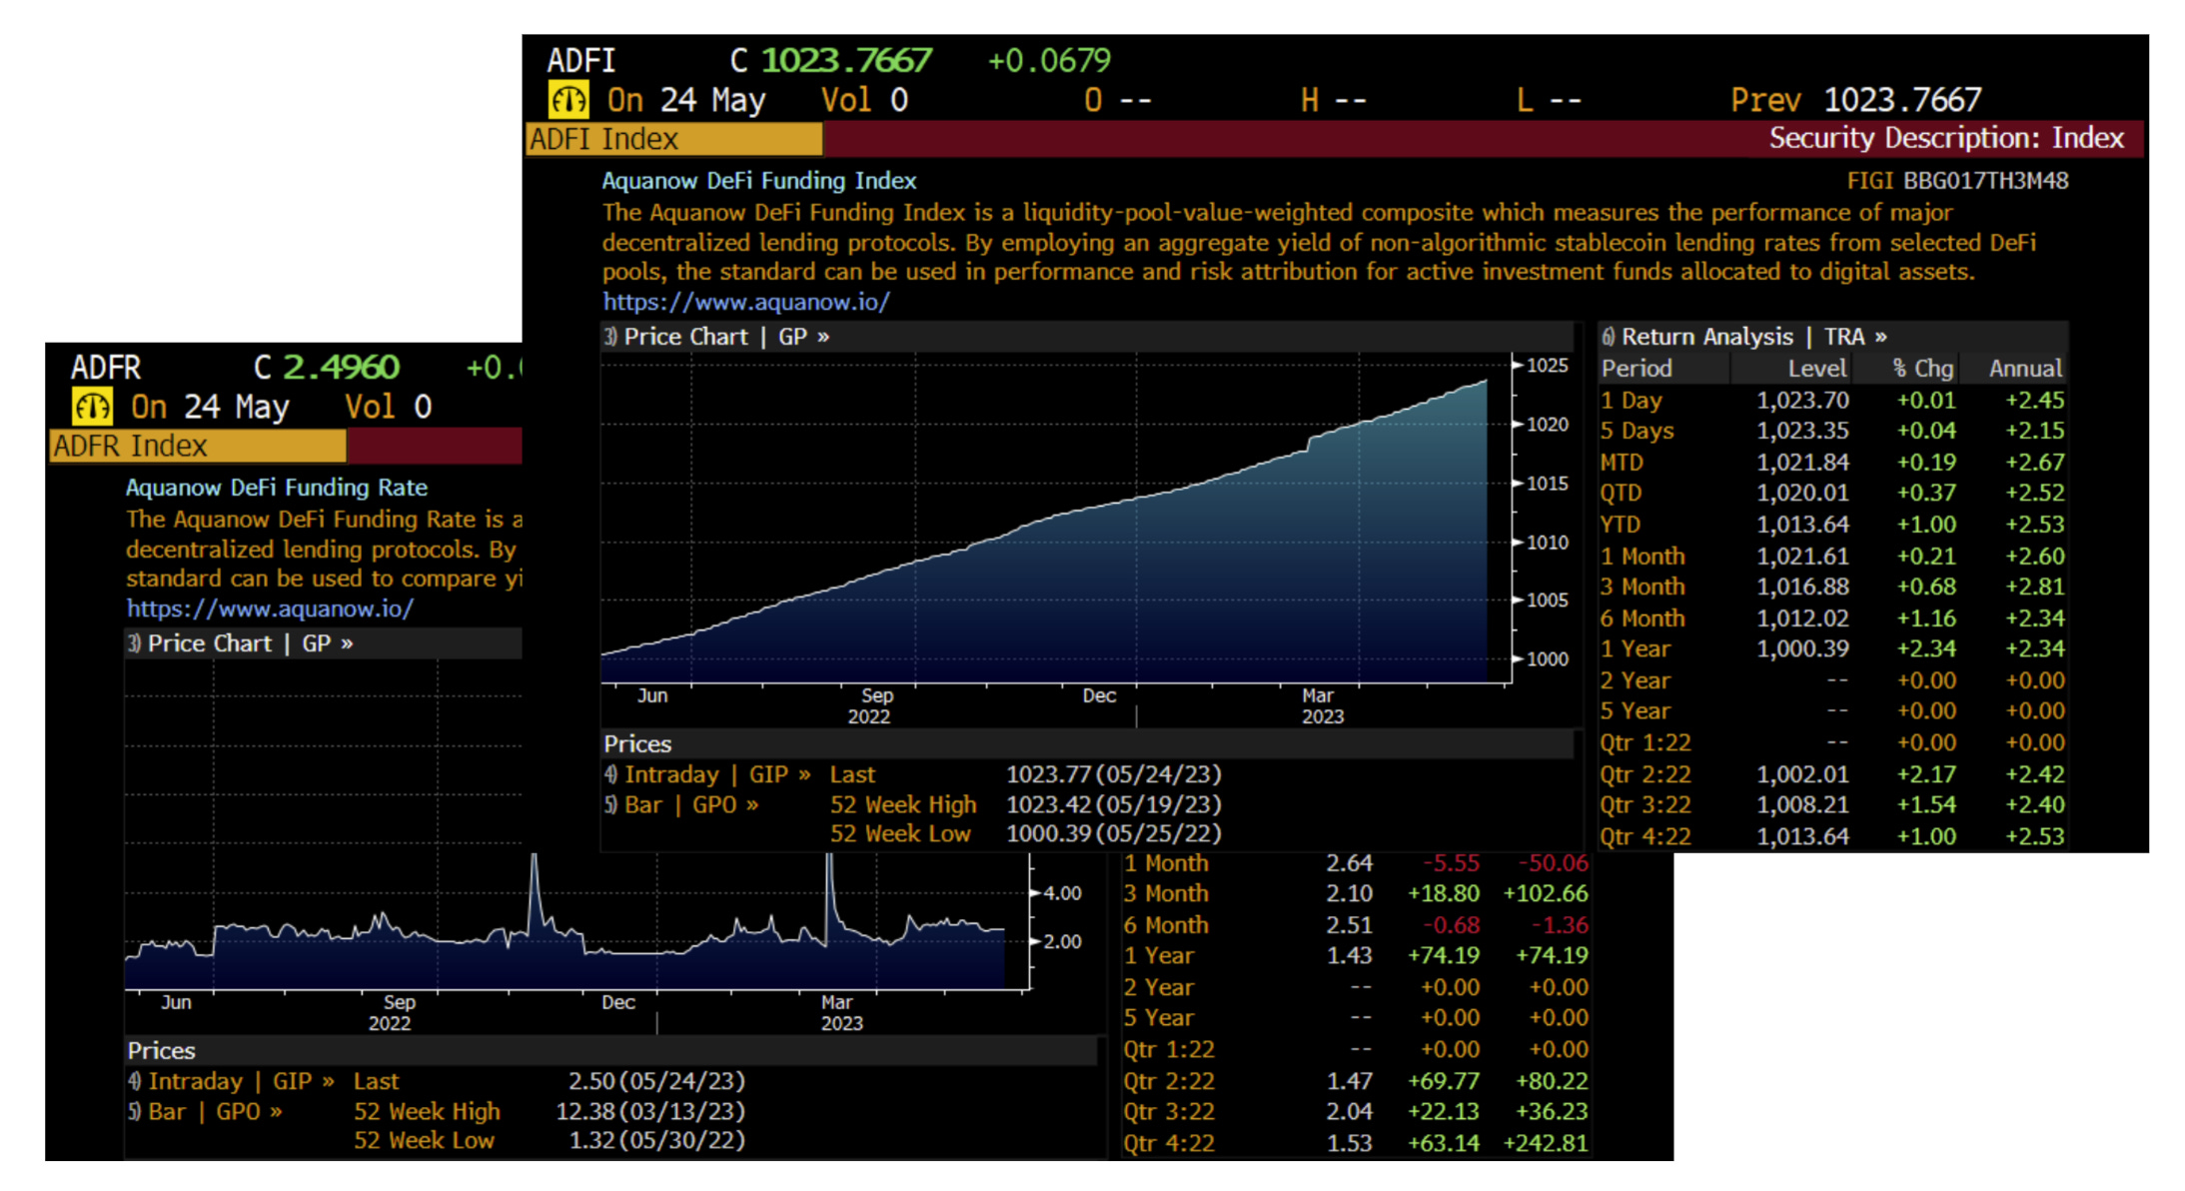Select the ADFI Index yellow tab
The width and height of the screenshot is (2185, 1191).
(x=673, y=139)
